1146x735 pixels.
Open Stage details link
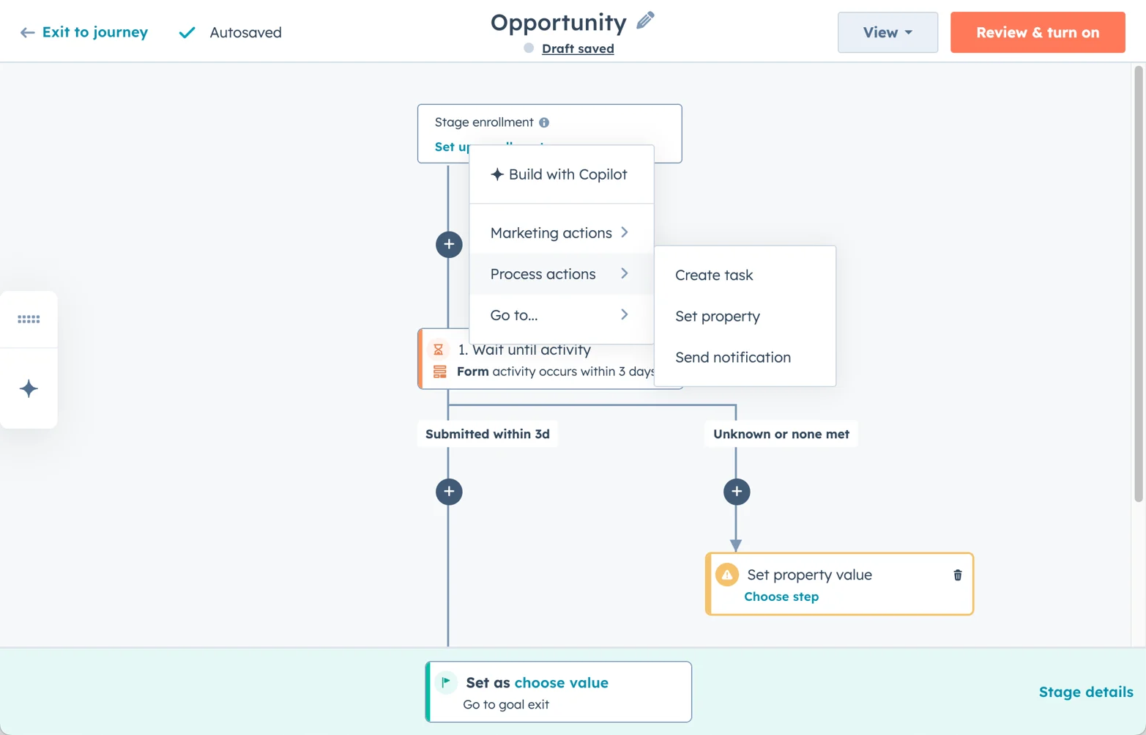coord(1085,692)
